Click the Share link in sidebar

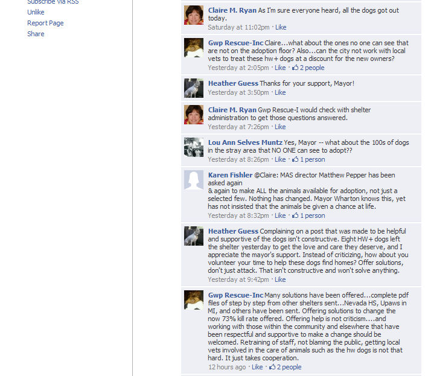pyautogui.click(x=36, y=34)
